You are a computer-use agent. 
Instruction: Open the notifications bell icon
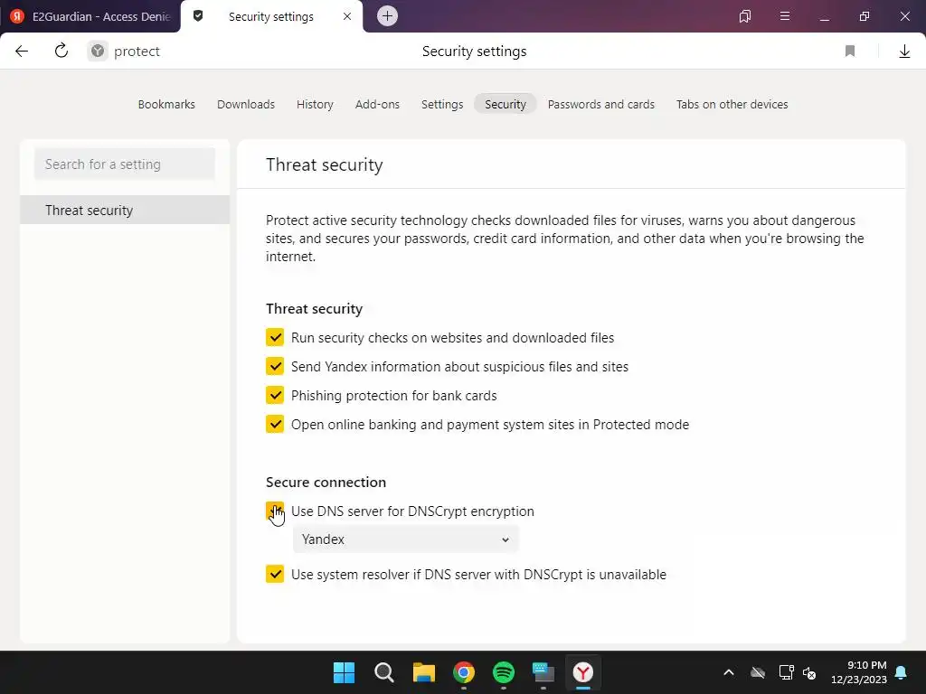[x=902, y=672]
